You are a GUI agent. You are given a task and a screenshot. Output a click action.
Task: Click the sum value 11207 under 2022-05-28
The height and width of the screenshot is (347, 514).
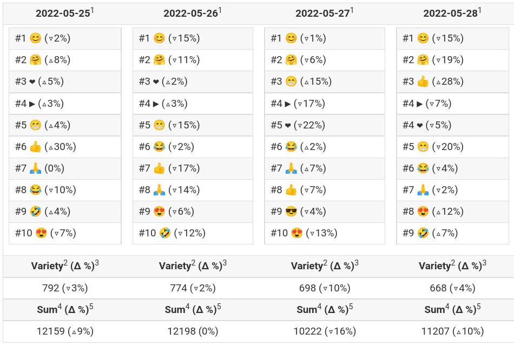click(435, 331)
